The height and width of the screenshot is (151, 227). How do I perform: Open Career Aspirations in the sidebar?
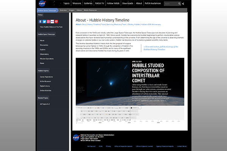point(46,77)
